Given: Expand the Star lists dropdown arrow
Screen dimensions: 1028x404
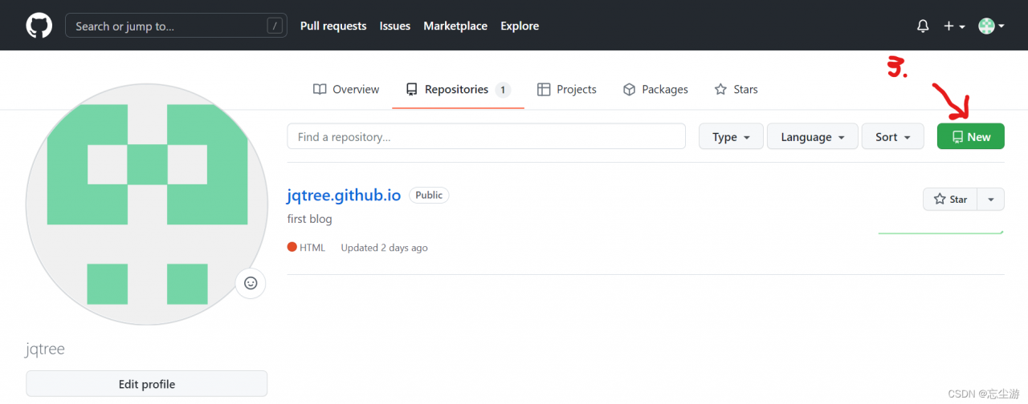Looking at the screenshot, I should 991,200.
